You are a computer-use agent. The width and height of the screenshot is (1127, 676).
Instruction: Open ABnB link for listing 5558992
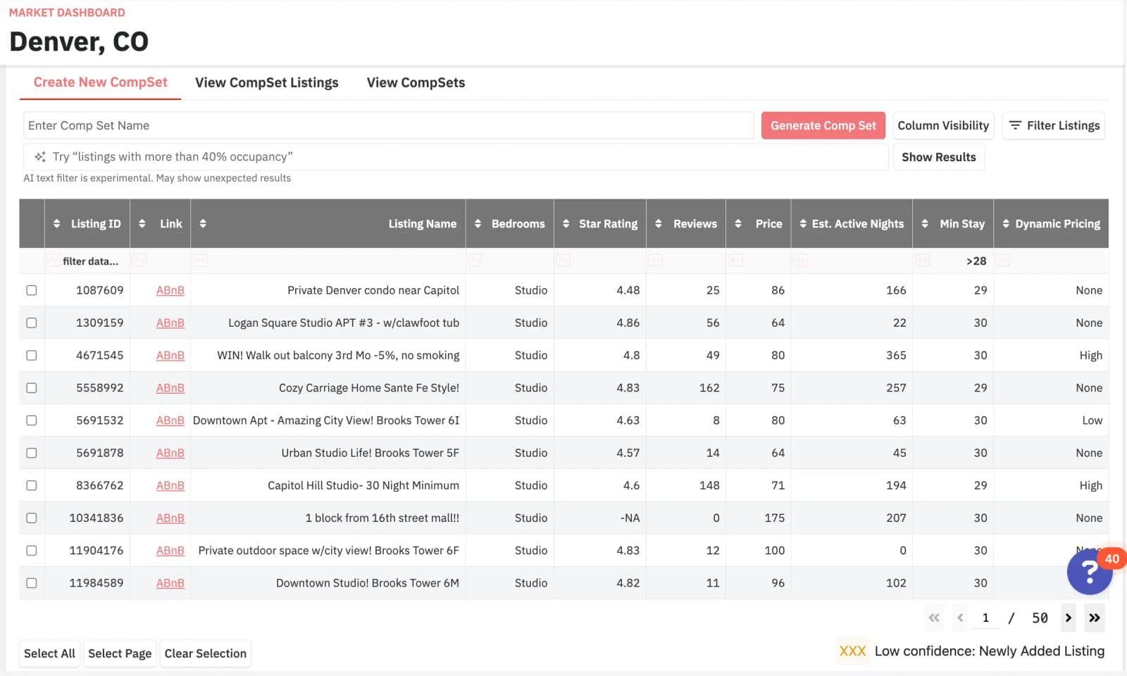point(170,388)
